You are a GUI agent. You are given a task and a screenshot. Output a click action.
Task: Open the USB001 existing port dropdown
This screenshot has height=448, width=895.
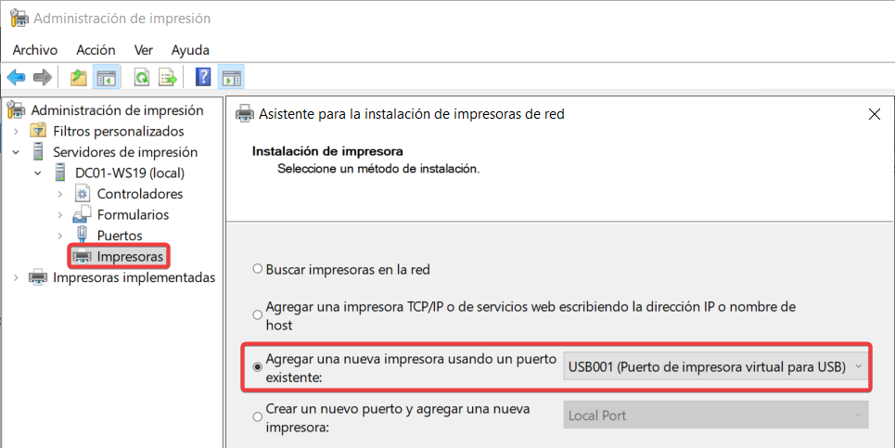pyautogui.click(x=716, y=367)
